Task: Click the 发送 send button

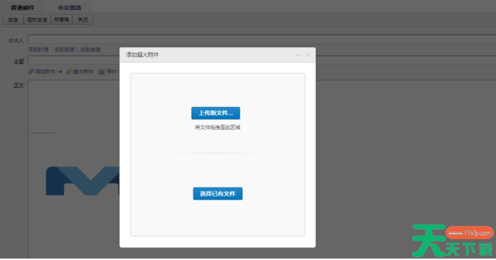Action: click(x=13, y=19)
